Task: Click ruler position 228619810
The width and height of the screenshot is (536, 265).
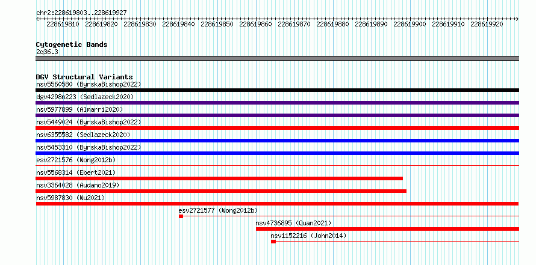Action: [x=63, y=24]
